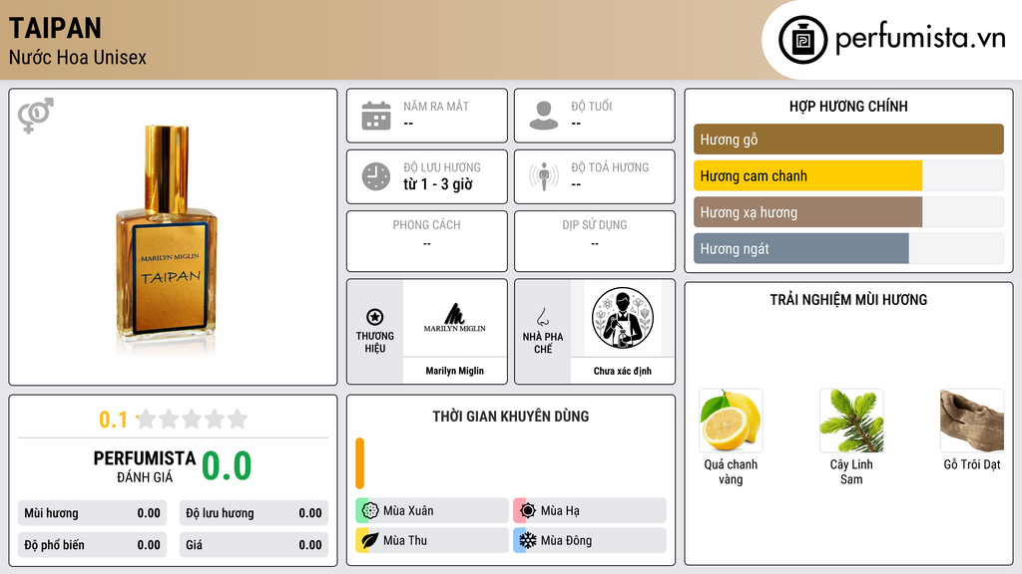Select the Mùa Đông season button

click(590, 540)
